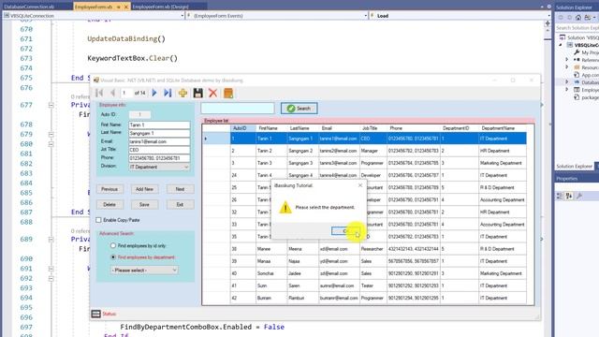Click the Add New button
The image size is (599, 337).
(x=144, y=189)
